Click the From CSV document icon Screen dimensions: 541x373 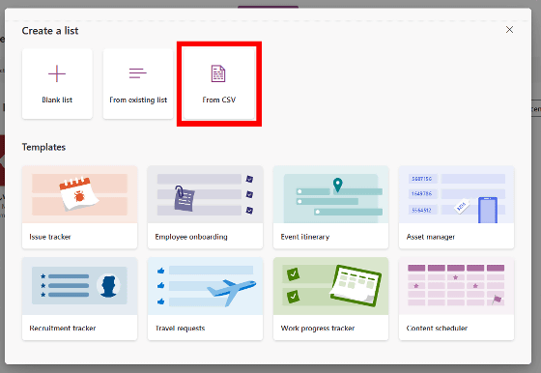coord(218,73)
